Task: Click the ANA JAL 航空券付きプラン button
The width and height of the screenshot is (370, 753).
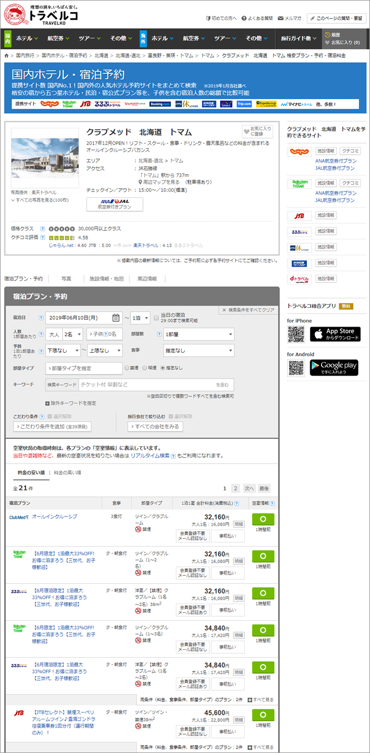Action: pos(114,204)
